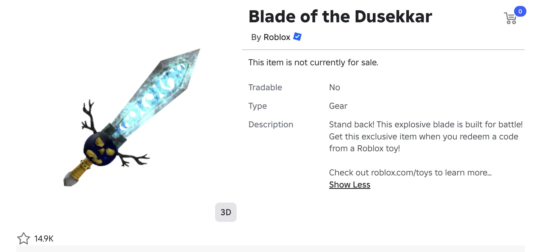Collapse the full item description text
556x252 pixels.
[349, 185]
